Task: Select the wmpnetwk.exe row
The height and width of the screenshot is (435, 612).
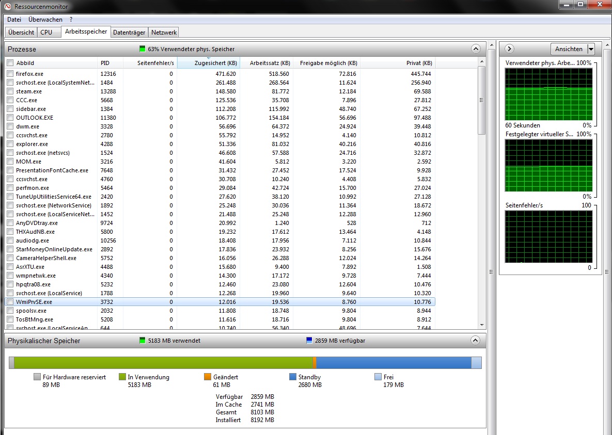Action: [221, 276]
